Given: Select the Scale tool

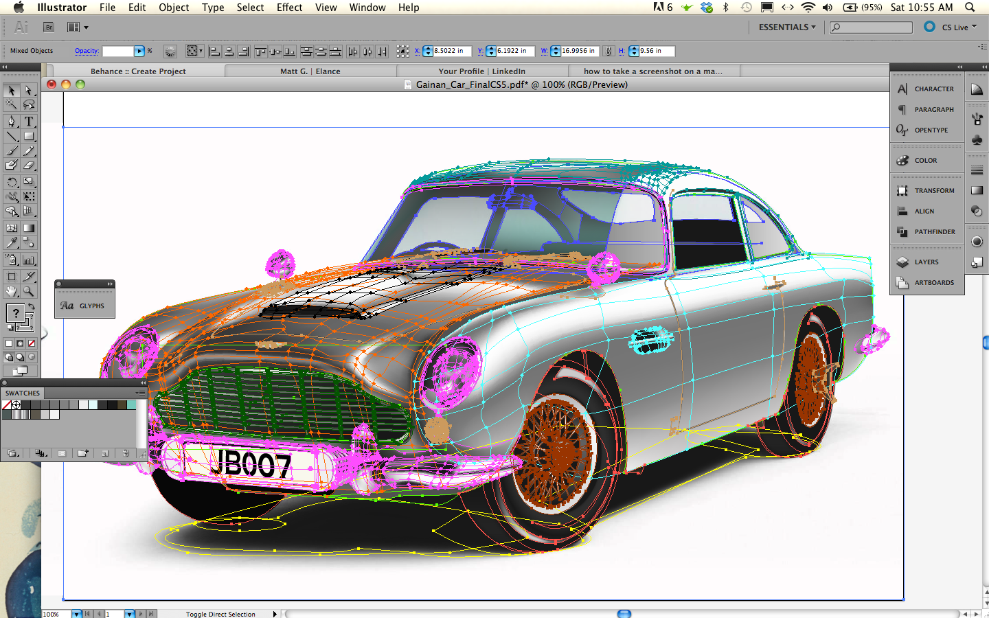Looking at the screenshot, I should point(29,182).
